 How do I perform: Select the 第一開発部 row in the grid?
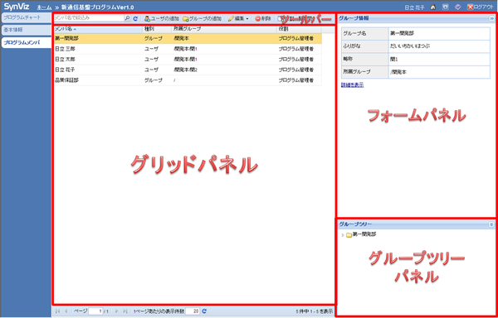coord(188,39)
